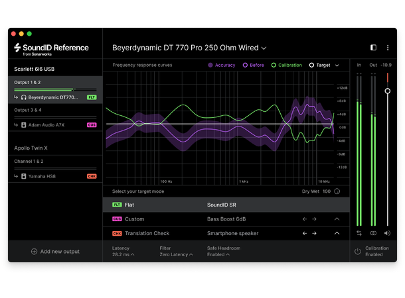Viewport: 405px width, 298px height.
Task: Click the swap channels icon under the In meter
Action: (x=359, y=233)
